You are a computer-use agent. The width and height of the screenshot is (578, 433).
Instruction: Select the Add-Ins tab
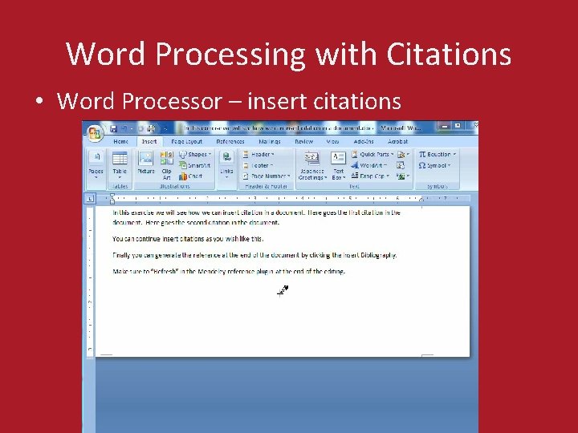tap(364, 141)
